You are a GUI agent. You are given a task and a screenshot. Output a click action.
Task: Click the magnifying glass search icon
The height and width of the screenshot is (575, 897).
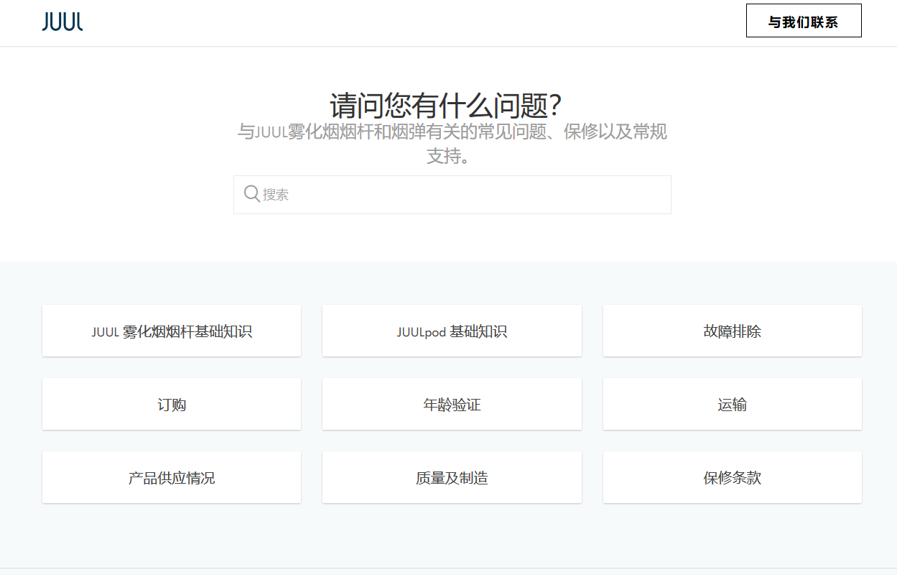point(251,194)
